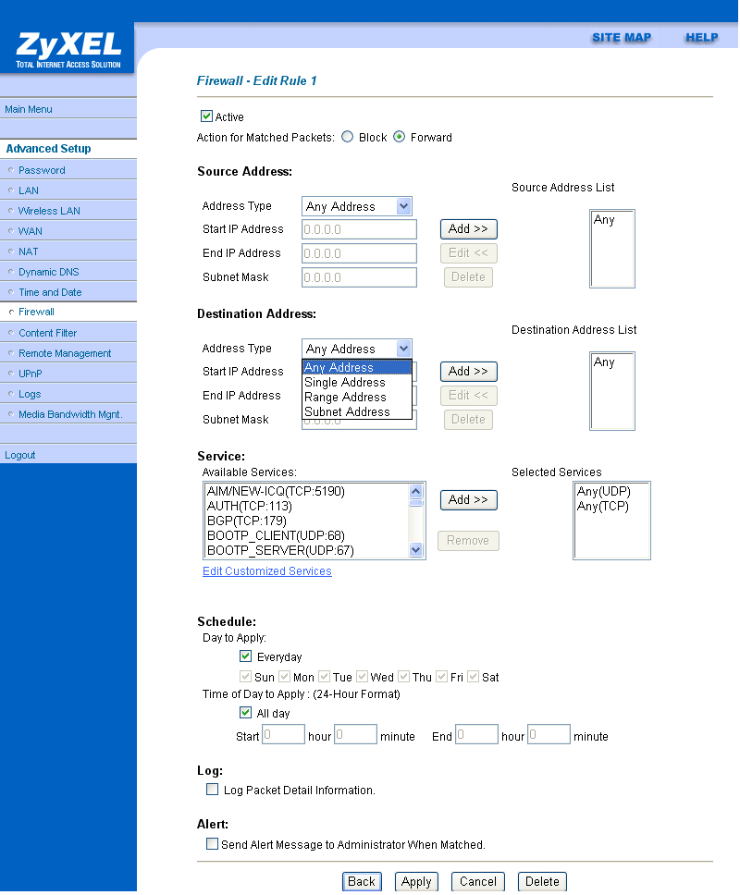Image resolution: width=740 pixels, height=895 pixels.
Task: Select BOOTP_CLIENT(UDP:68) service
Action: 306,535
